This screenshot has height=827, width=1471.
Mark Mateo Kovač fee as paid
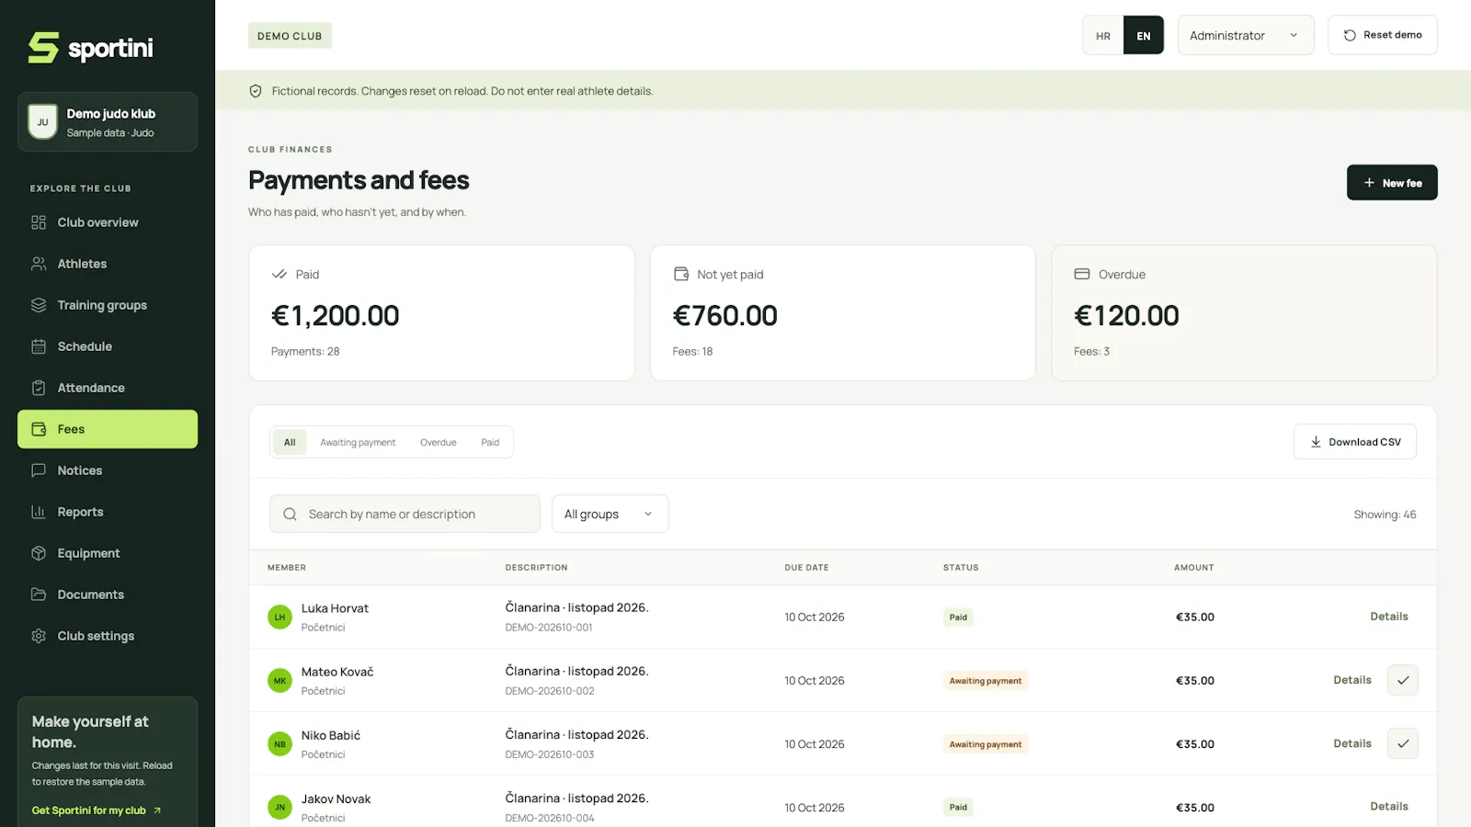pos(1403,680)
